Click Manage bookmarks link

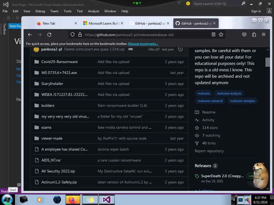tap(143, 44)
